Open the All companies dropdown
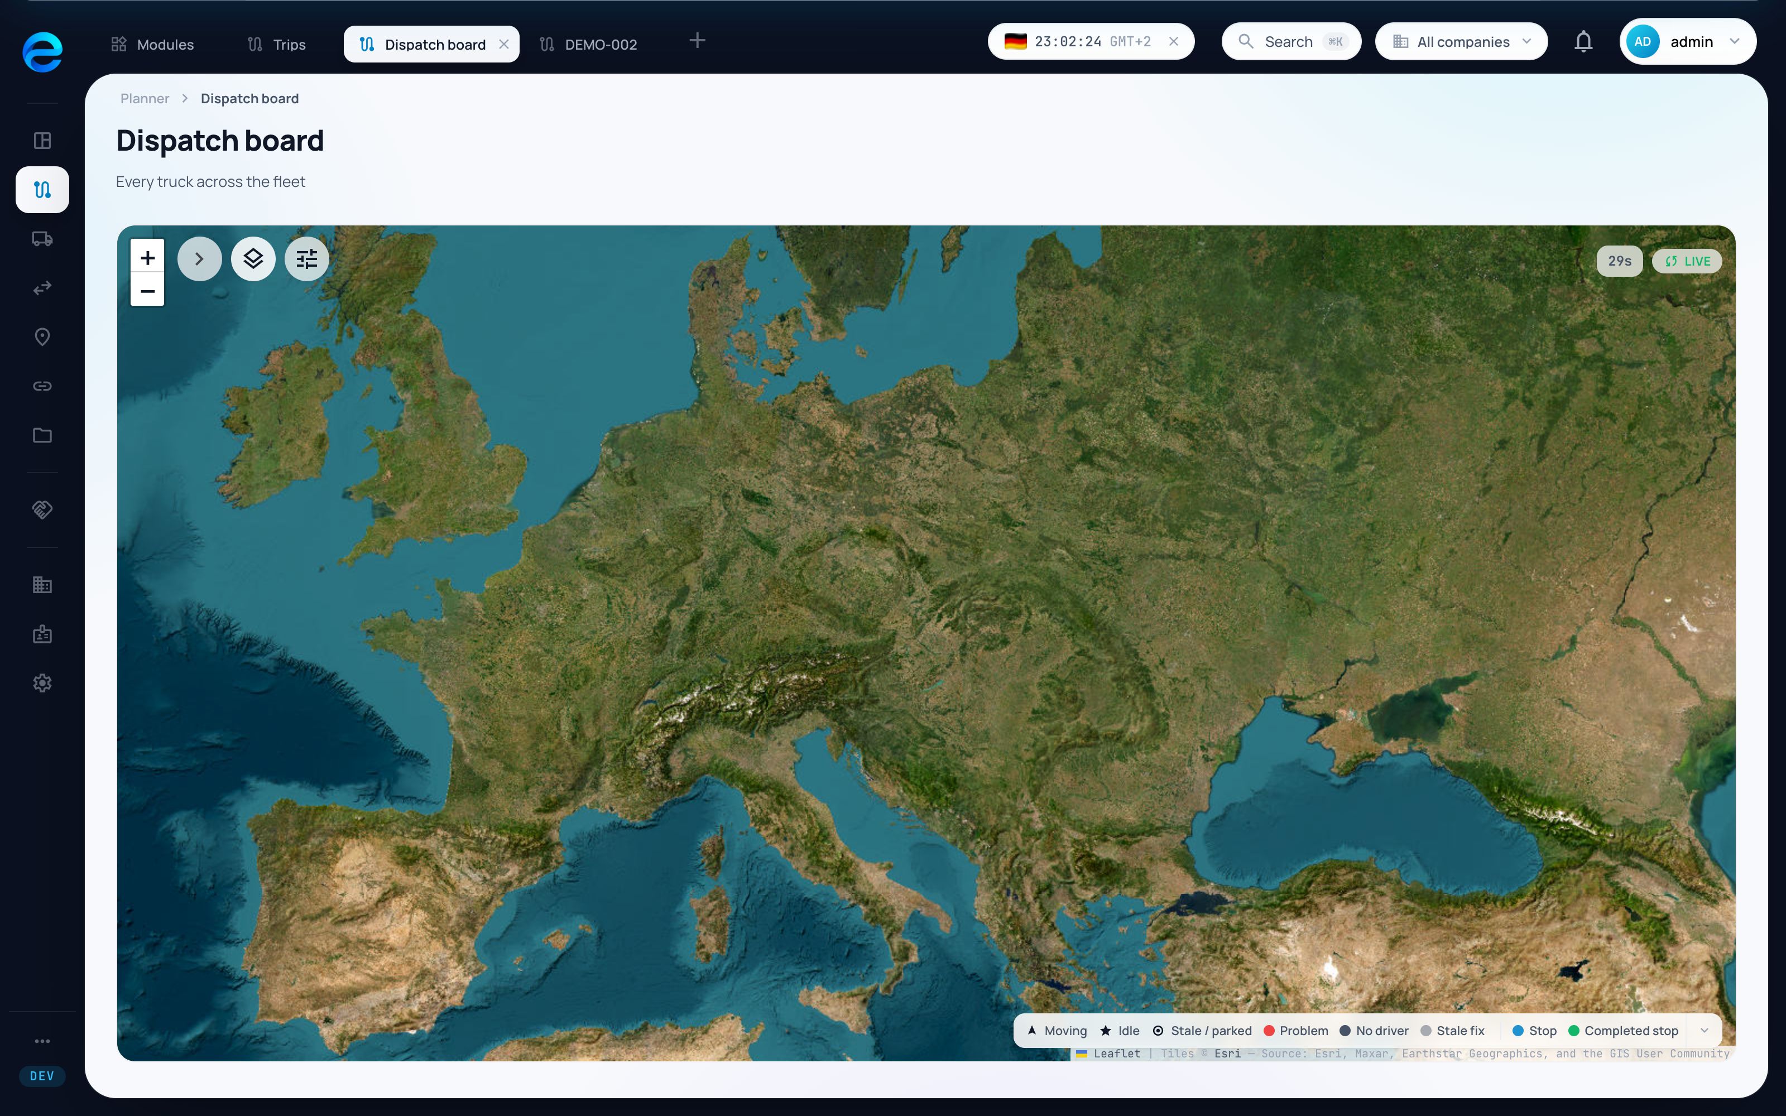Image resolution: width=1786 pixels, height=1116 pixels. (1461, 42)
